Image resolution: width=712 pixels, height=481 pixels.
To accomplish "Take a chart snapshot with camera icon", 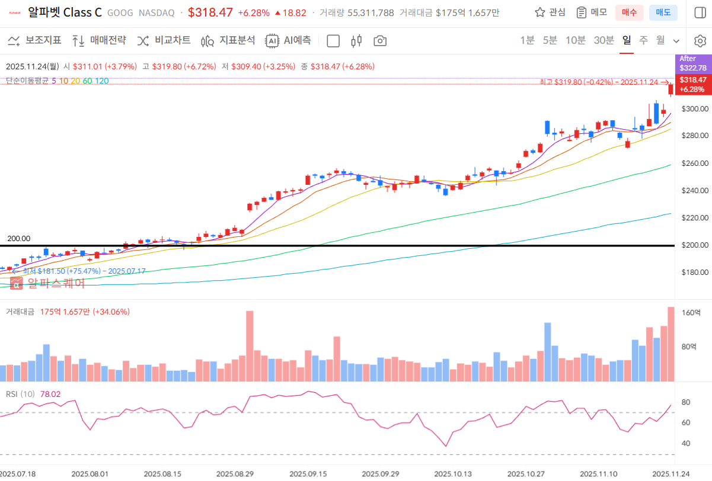I will point(380,41).
